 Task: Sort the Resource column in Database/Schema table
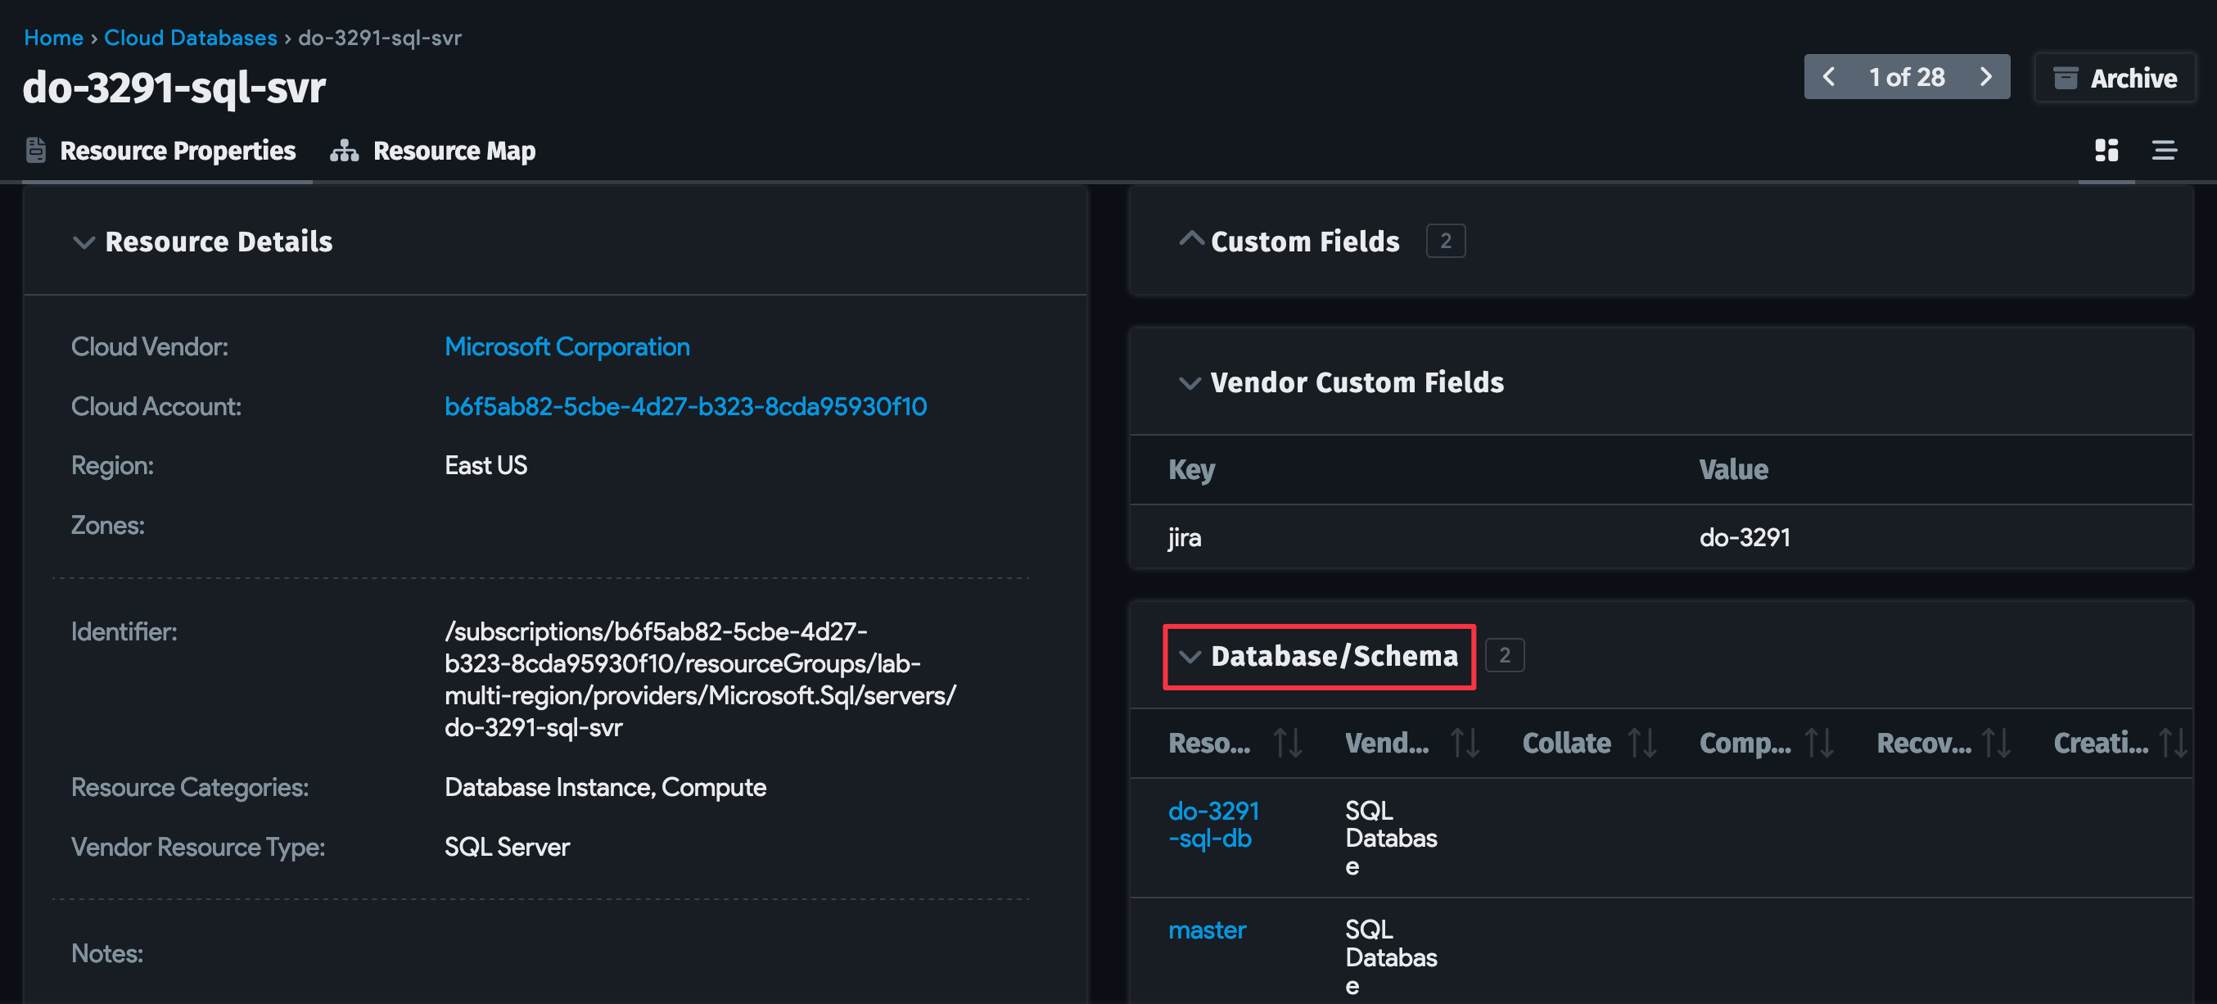point(1289,742)
